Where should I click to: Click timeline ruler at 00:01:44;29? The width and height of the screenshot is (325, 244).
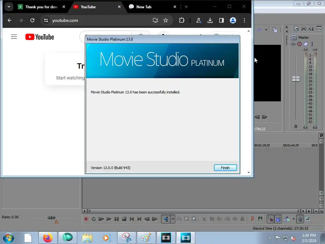pos(291,146)
